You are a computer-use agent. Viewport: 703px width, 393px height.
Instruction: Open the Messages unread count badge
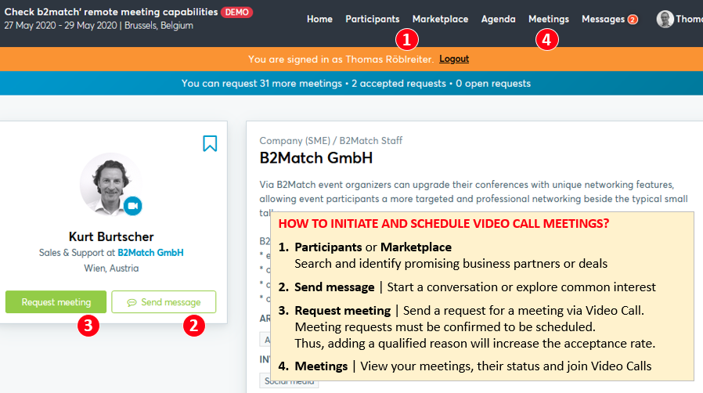coord(633,20)
